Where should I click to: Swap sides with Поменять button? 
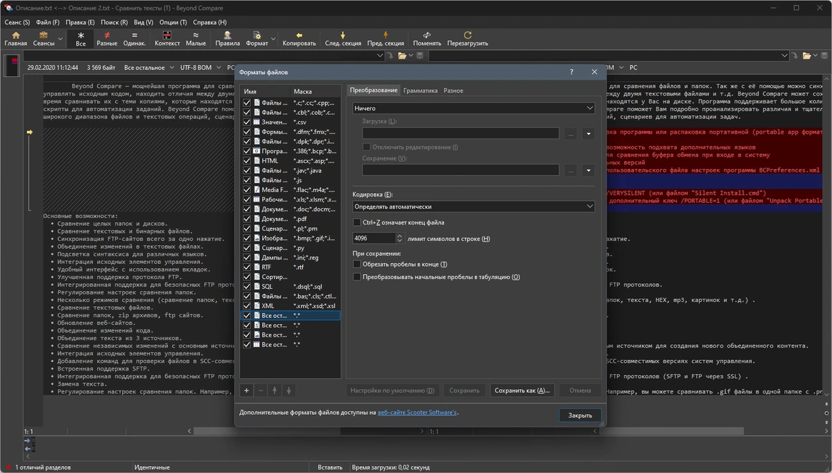(427, 39)
